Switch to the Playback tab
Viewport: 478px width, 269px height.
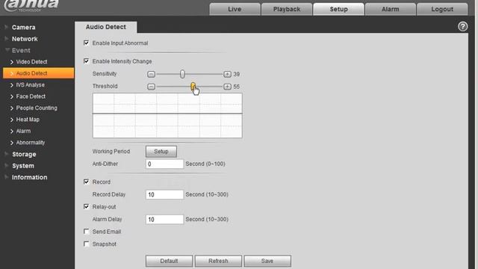tap(287, 9)
